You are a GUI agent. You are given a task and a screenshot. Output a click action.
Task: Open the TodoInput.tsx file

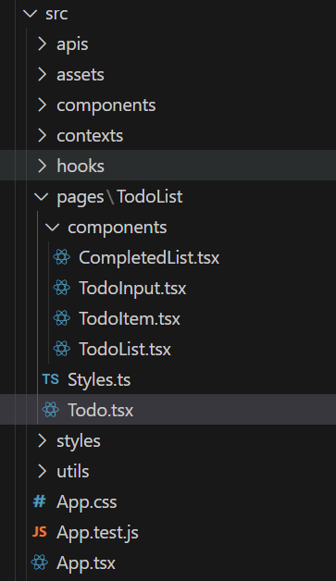coord(132,289)
